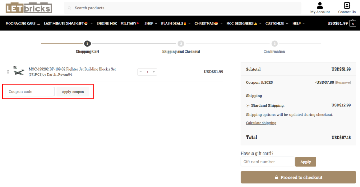
Task: Click the quantity value field
Action: click(148, 72)
